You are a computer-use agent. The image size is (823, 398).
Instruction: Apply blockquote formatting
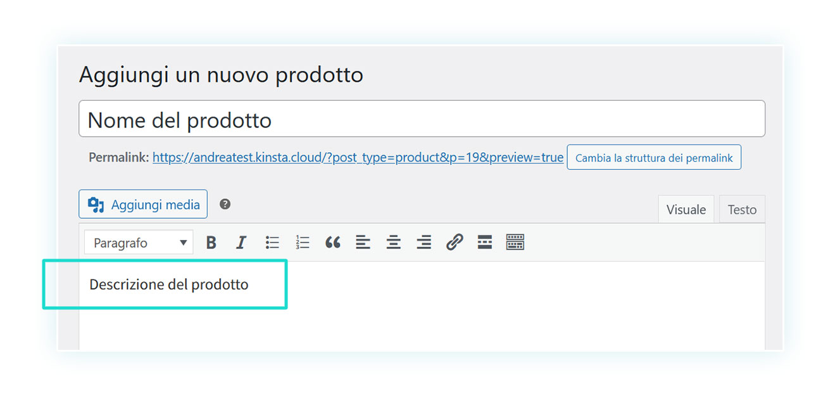(x=333, y=243)
